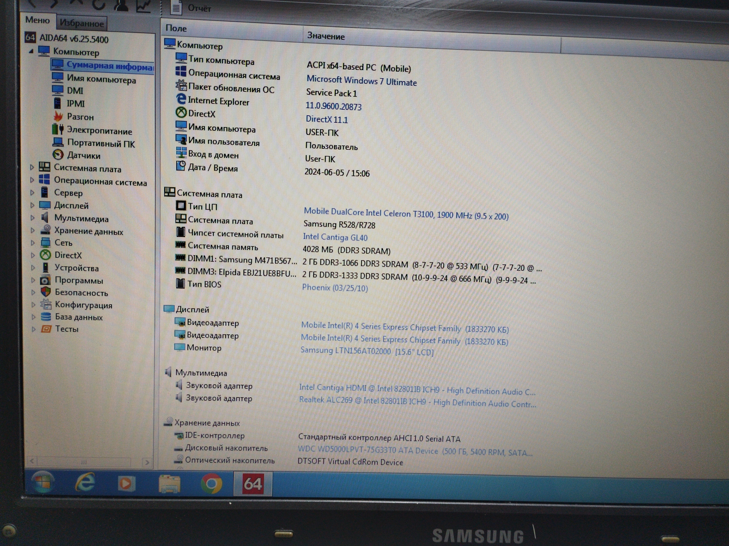The width and height of the screenshot is (729, 546).
Task: Open Mobile DualCore Intel Celeron T3100 link
Action: pyautogui.click(x=406, y=214)
